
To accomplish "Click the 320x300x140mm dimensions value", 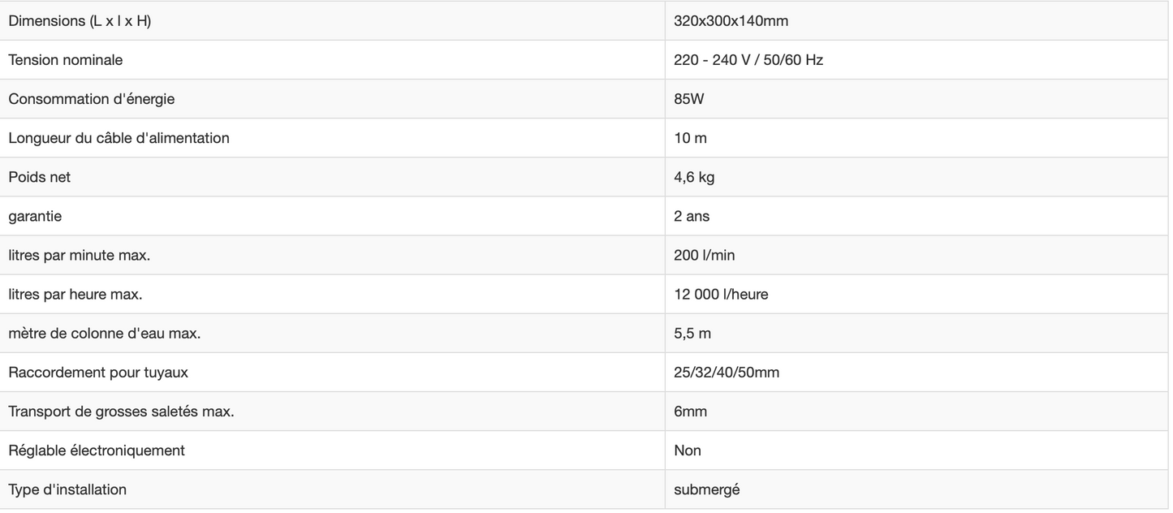I will tap(731, 21).
